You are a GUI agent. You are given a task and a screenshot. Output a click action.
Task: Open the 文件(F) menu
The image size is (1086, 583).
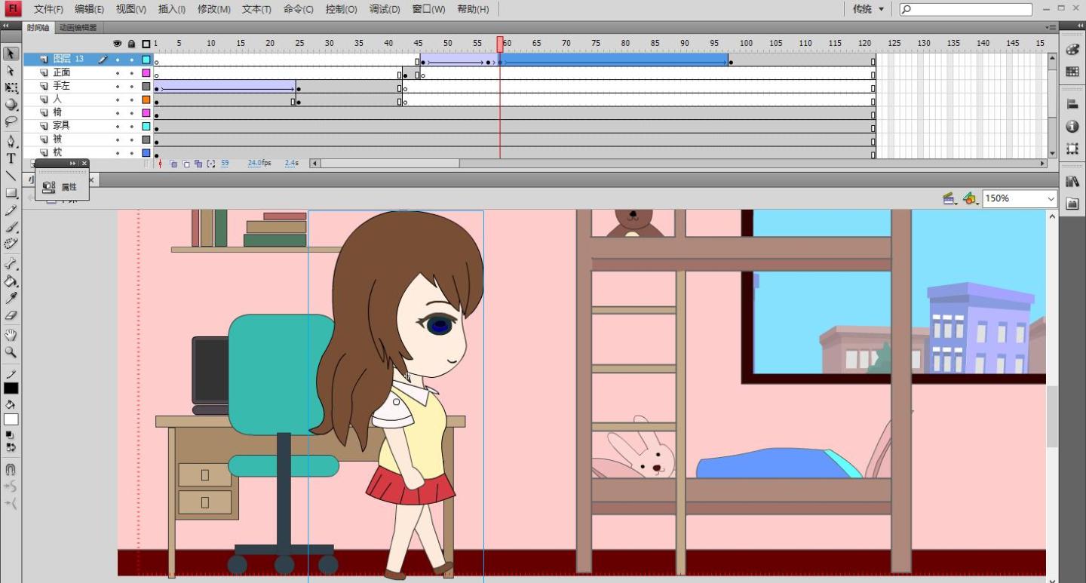[x=48, y=9]
